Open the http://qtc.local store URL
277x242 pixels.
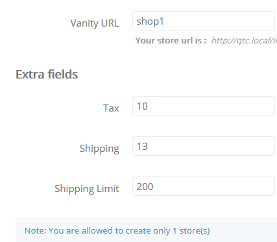pyautogui.click(x=244, y=40)
